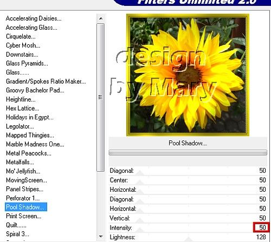The height and width of the screenshot is (242, 271).
Task: Choose Cirquelate in the filter list
Action: [21, 36]
